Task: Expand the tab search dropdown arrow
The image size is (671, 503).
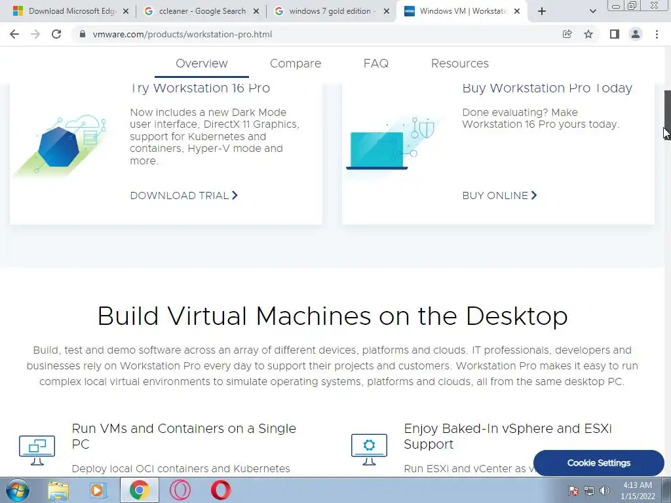Action: (592, 12)
